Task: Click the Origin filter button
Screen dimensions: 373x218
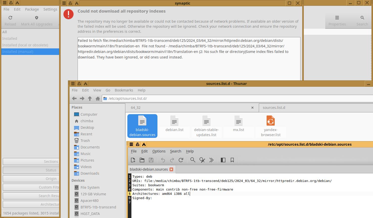Action: click(x=31, y=179)
